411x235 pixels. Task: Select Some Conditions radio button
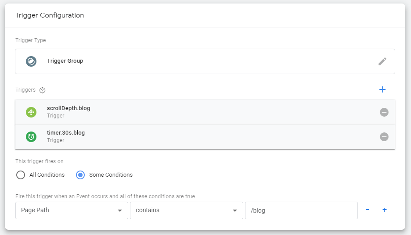80,175
